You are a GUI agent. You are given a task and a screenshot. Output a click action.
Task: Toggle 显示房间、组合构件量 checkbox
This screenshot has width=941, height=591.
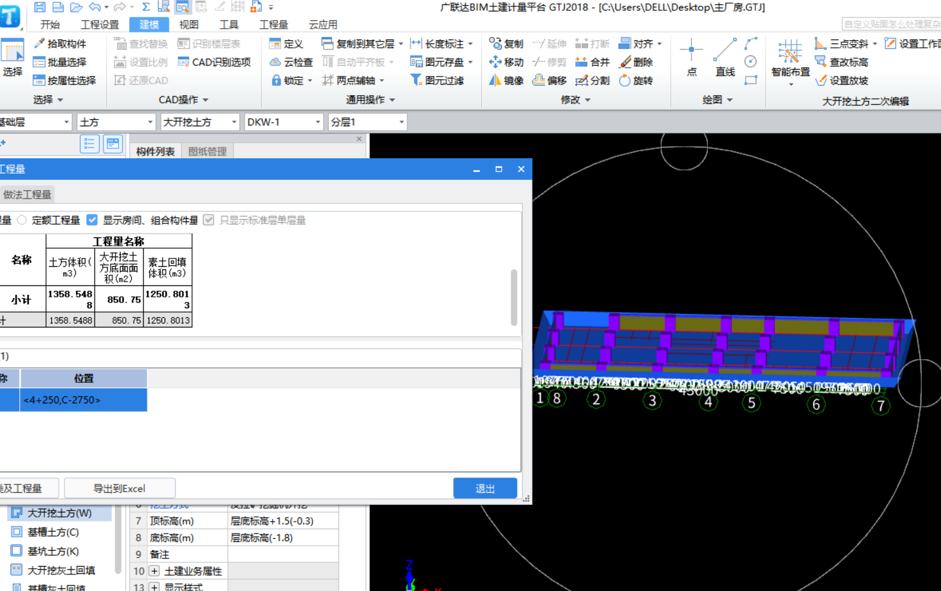click(93, 220)
